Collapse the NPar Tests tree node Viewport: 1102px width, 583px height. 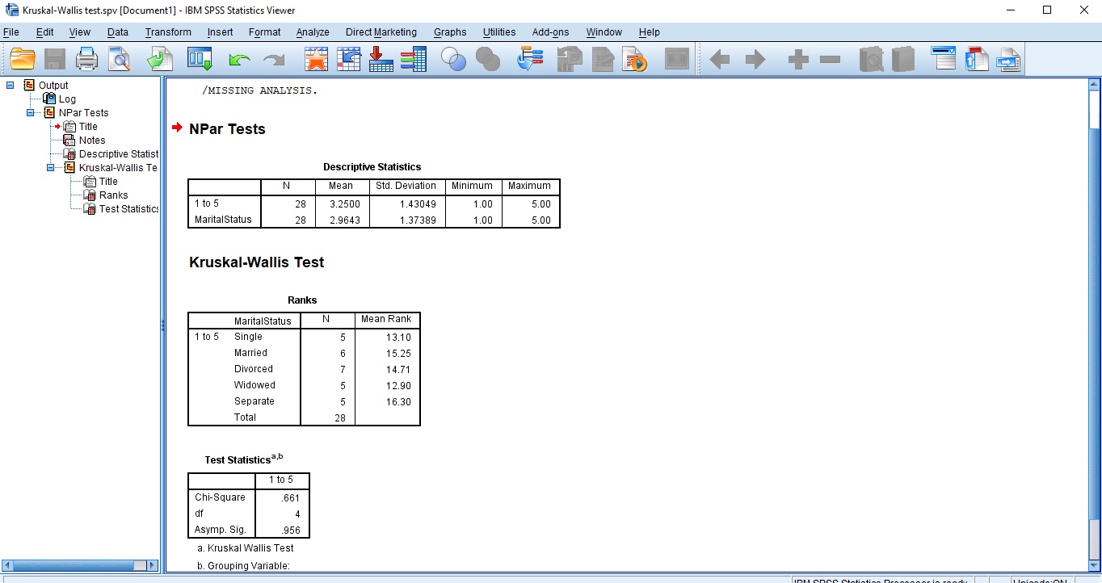30,113
